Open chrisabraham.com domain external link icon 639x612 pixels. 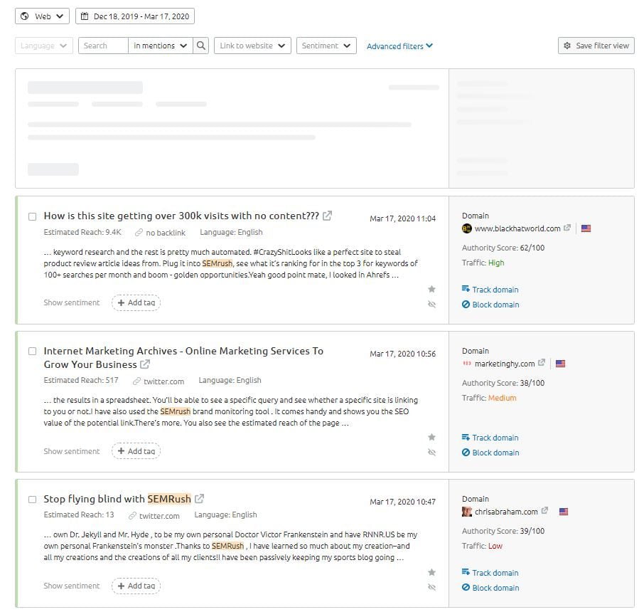[544, 510]
